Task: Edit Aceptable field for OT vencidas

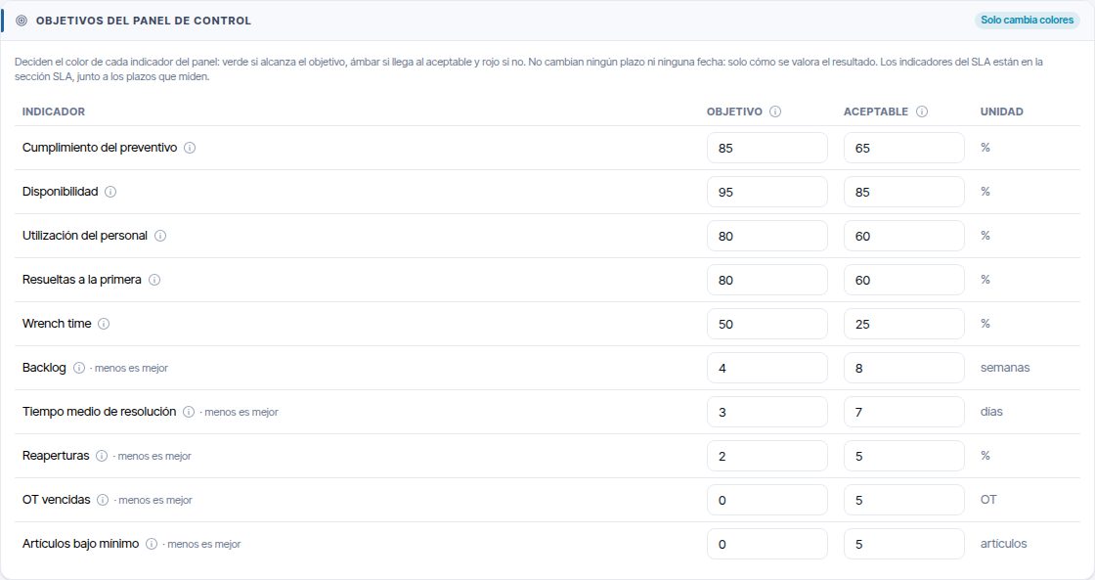Action: [x=904, y=501]
